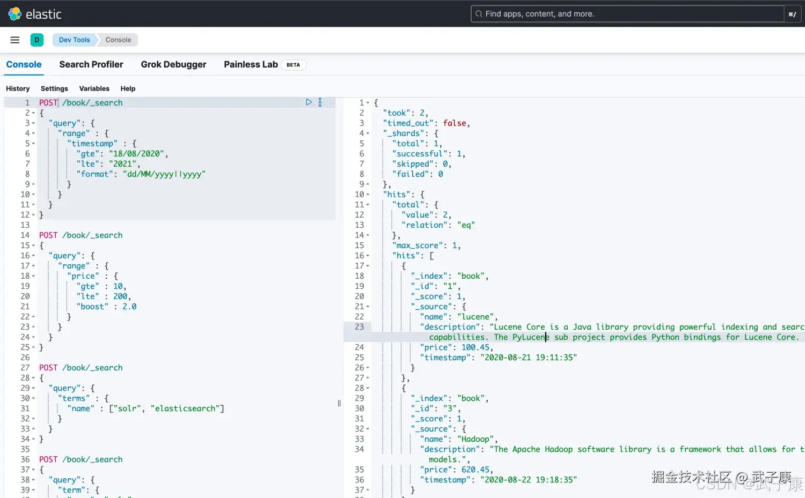Switch to Search Profiler tab
The height and width of the screenshot is (498, 805).
click(91, 64)
